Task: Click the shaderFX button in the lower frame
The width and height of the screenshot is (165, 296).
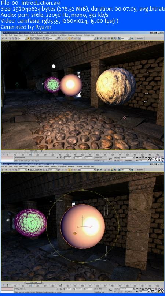Action: tap(140, 170)
